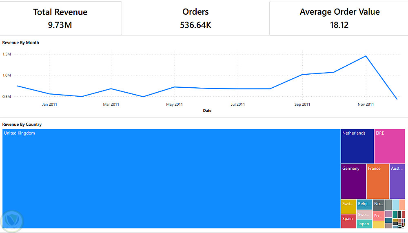Select the purple Australia treemap tile
The width and height of the screenshot is (408, 233).
[397, 182]
